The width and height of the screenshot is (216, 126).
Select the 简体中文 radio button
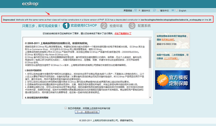(x=139, y=10)
